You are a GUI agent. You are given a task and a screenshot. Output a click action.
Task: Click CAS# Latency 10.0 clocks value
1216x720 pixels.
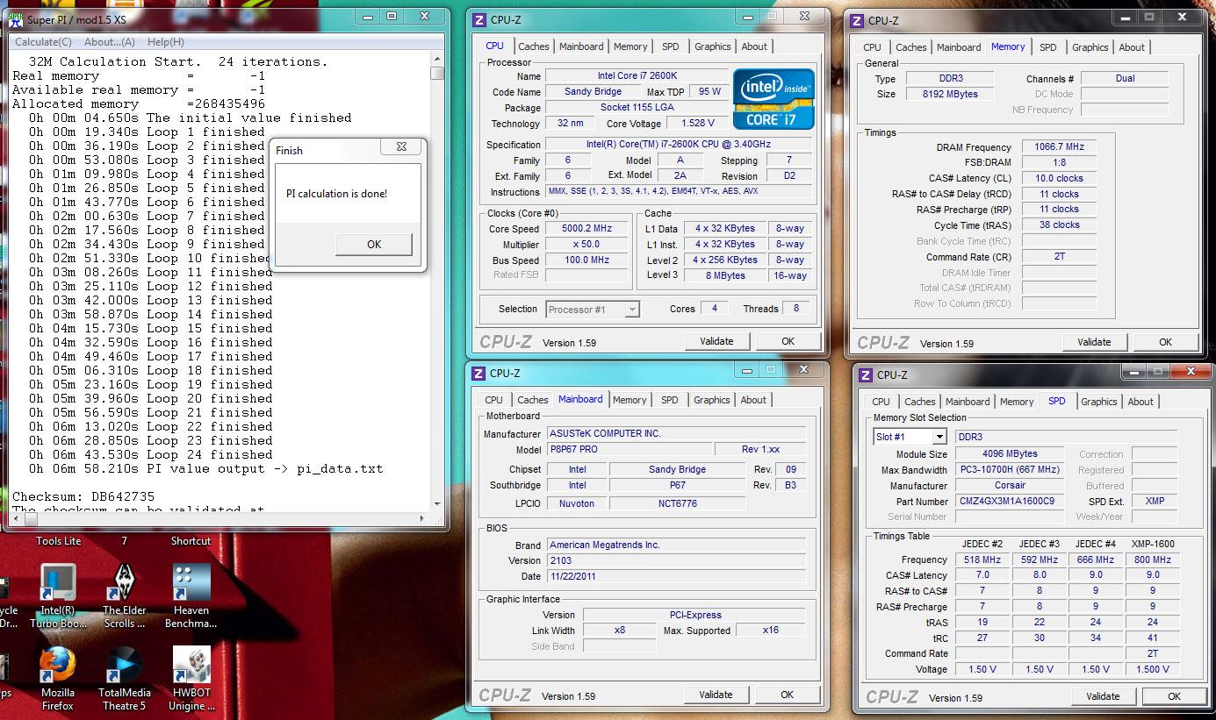point(1059,178)
